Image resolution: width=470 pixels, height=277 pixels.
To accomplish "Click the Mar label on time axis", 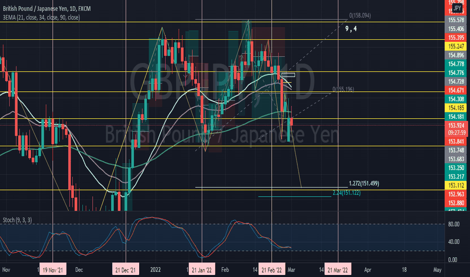I will click(x=291, y=270).
